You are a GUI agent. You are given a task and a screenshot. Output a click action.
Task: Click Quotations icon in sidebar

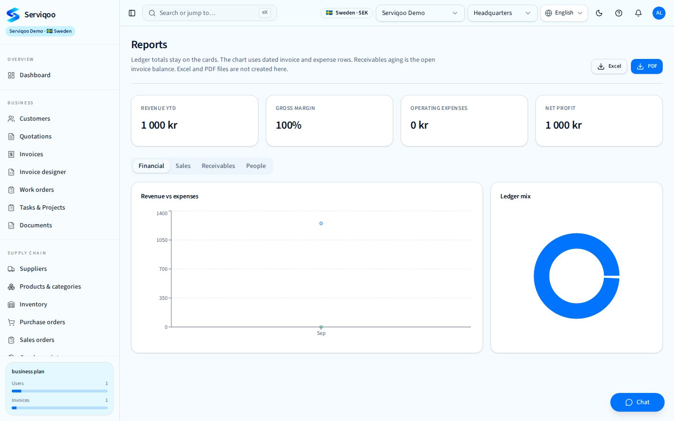[x=11, y=137]
